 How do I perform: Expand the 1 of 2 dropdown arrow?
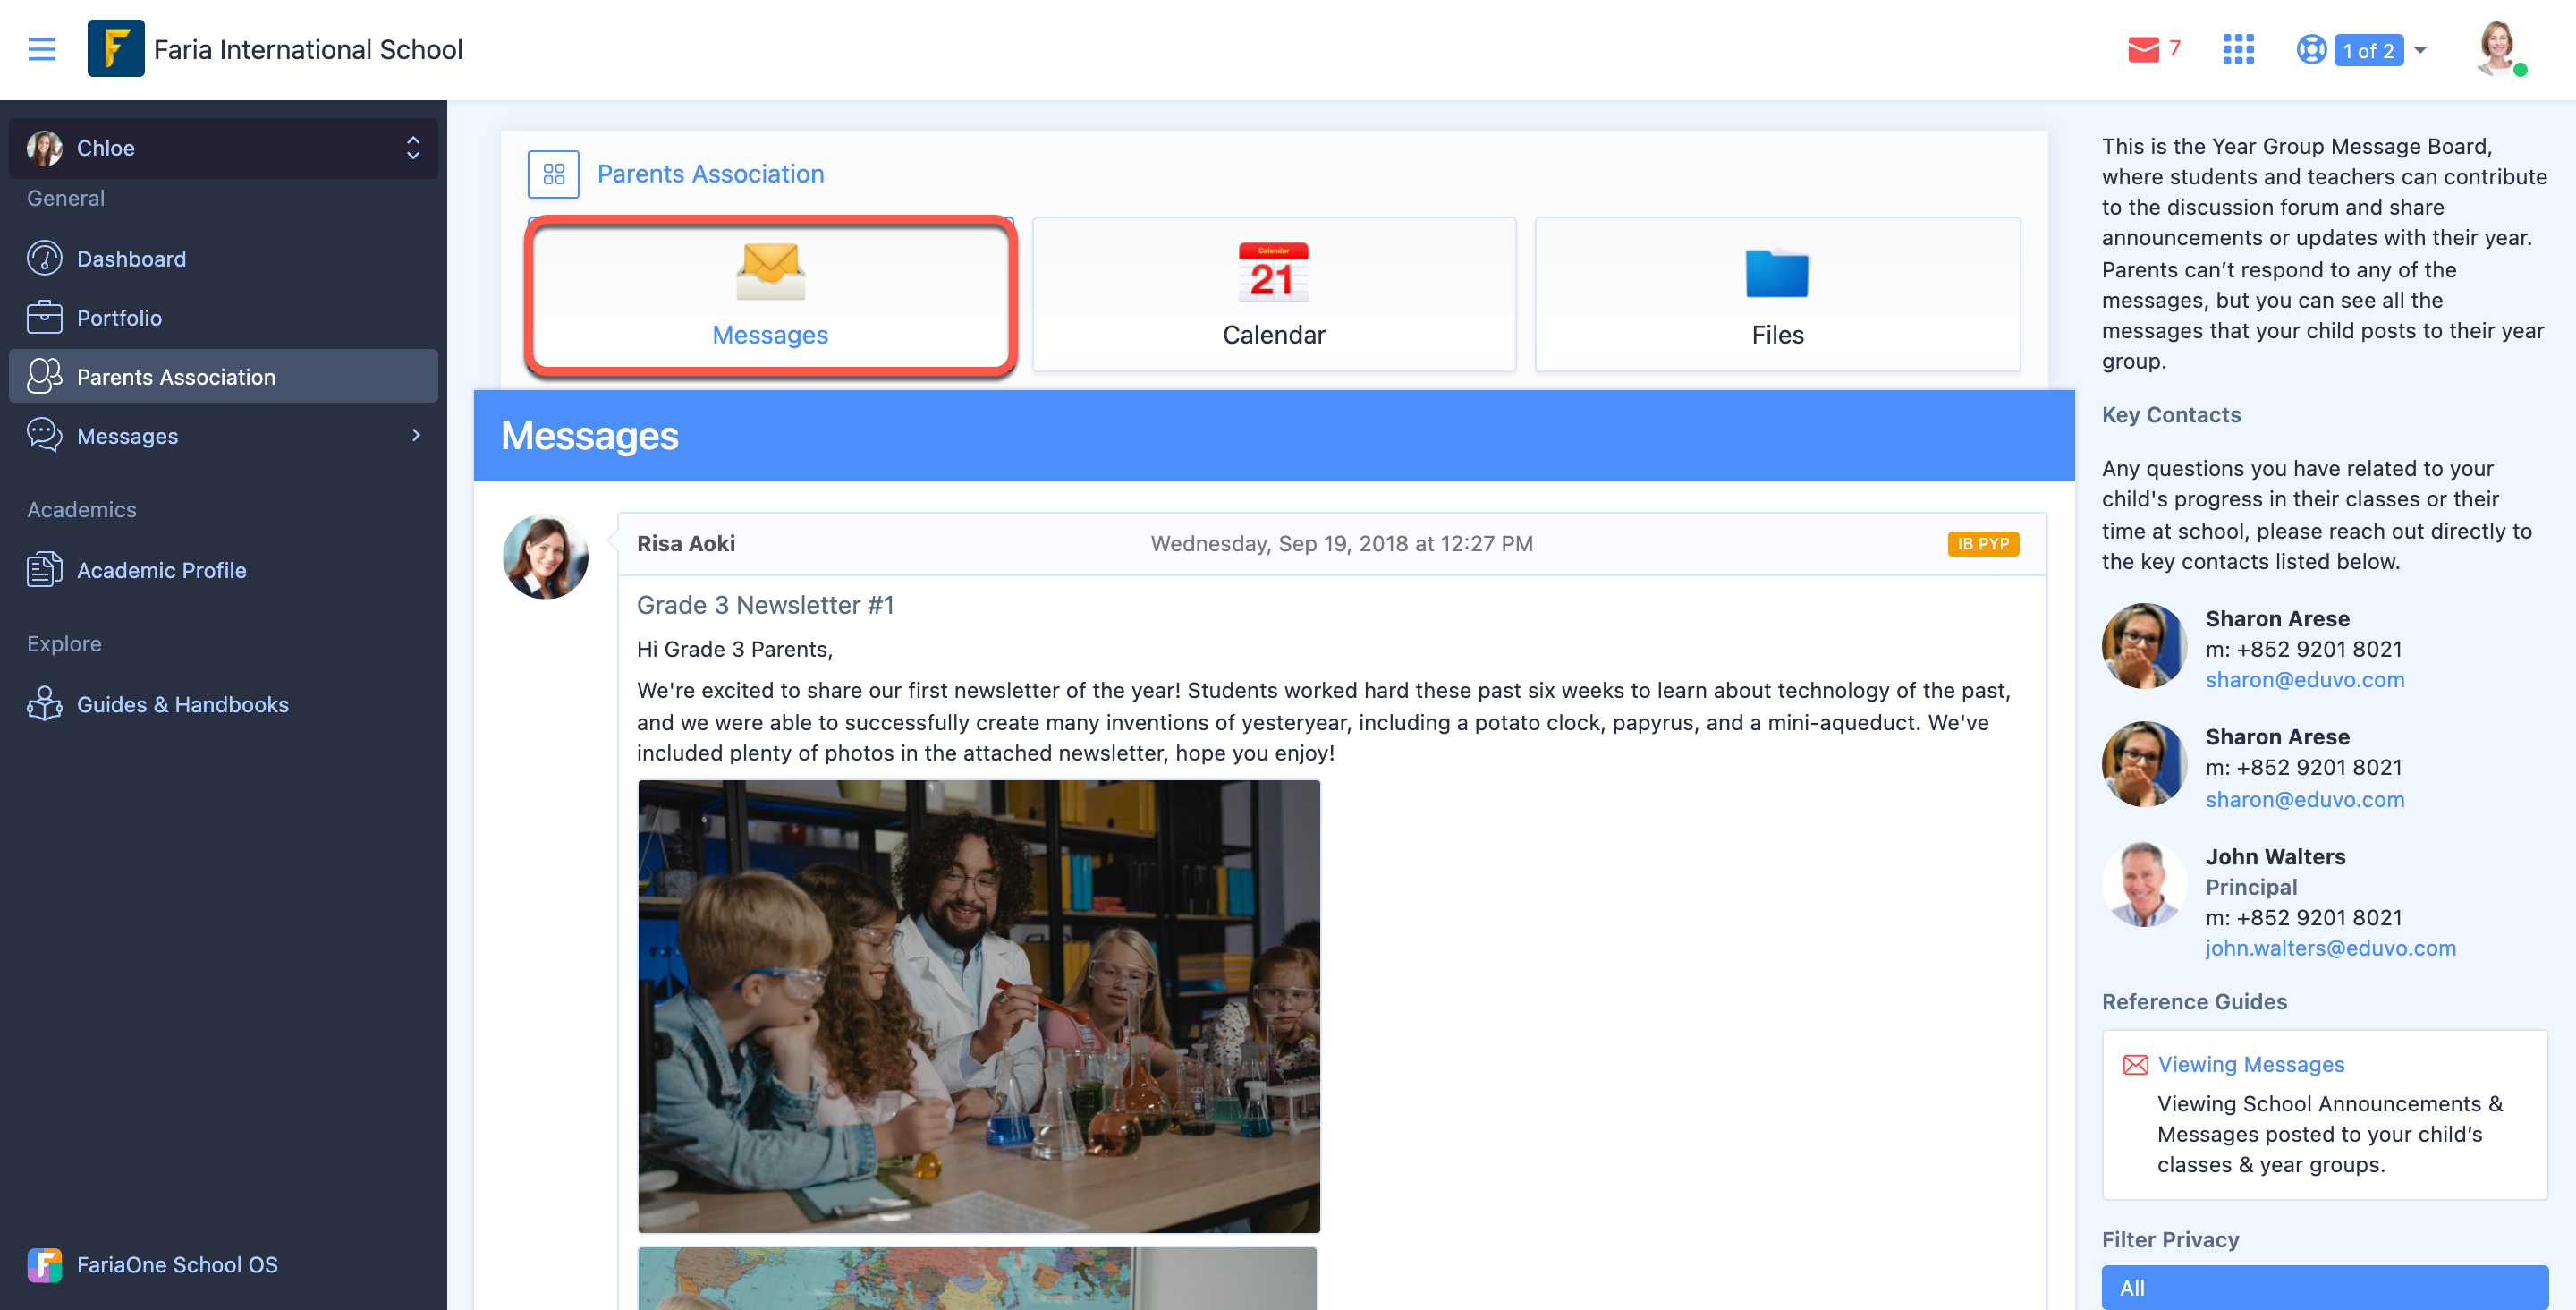[2420, 50]
